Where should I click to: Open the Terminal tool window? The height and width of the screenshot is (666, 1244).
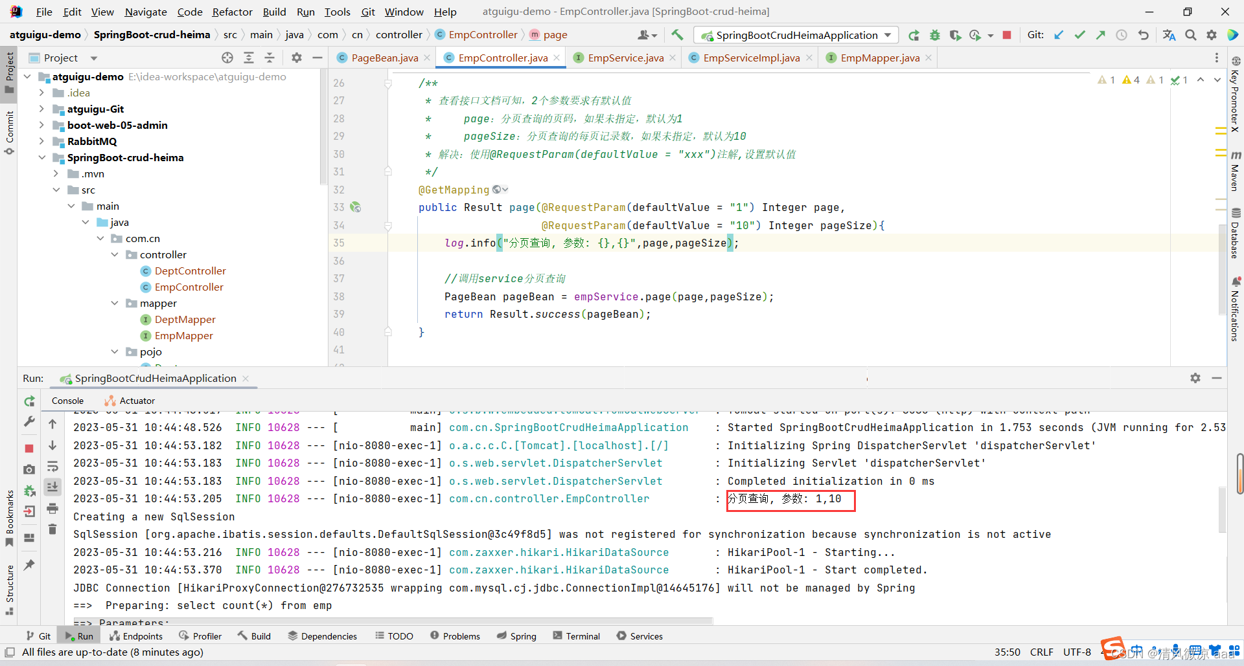tap(577, 636)
